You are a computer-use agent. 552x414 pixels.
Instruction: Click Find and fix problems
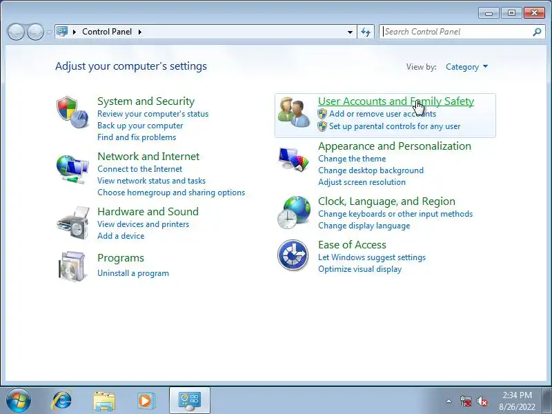click(137, 137)
